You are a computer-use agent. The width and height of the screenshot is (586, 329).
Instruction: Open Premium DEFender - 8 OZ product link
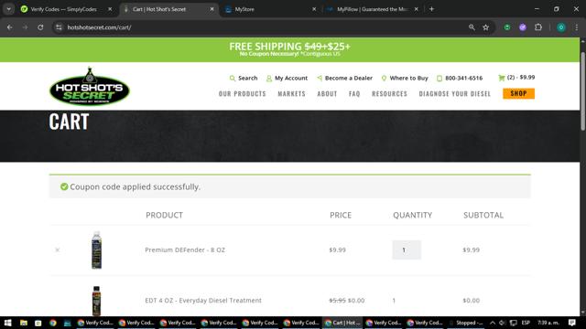point(185,249)
